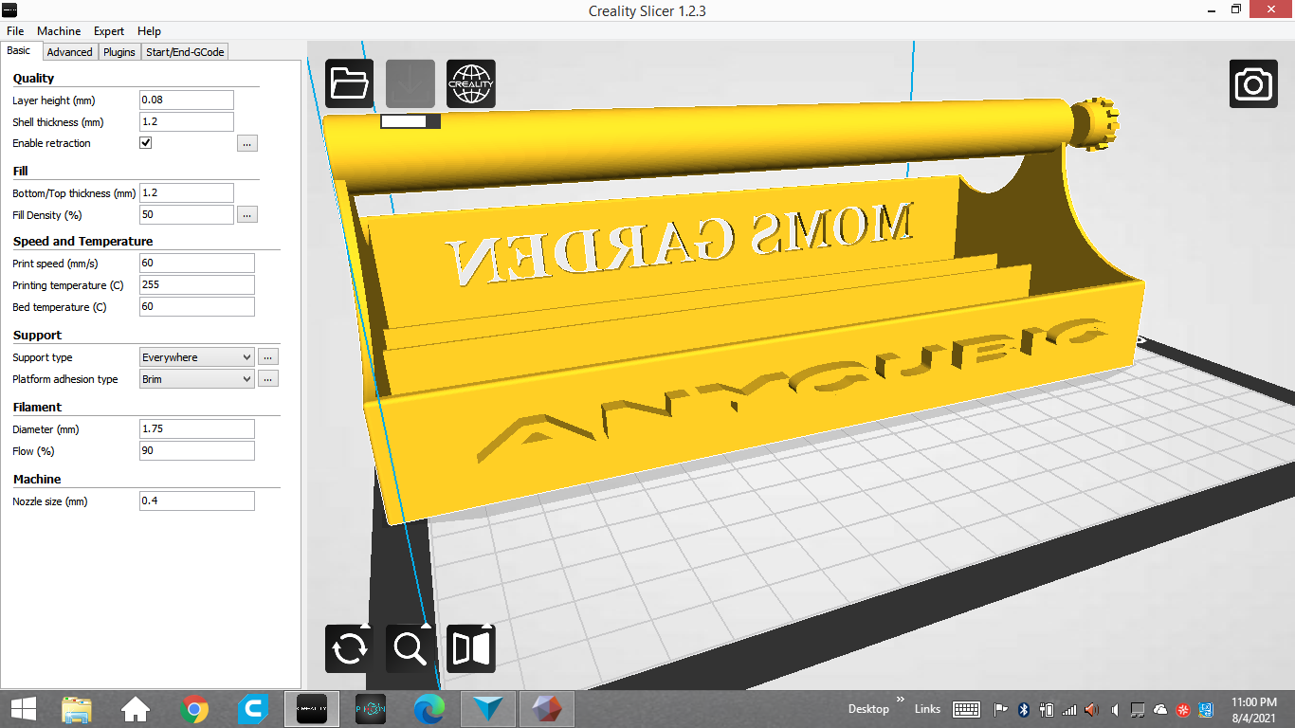Open the Expert menu
This screenshot has height=728, width=1295.
[x=109, y=31]
